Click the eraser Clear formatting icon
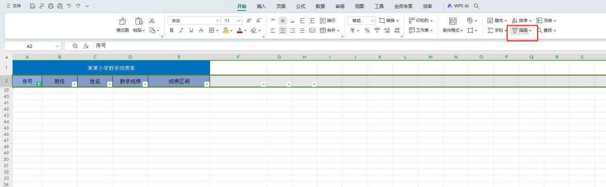 pyautogui.click(x=253, y=30)
